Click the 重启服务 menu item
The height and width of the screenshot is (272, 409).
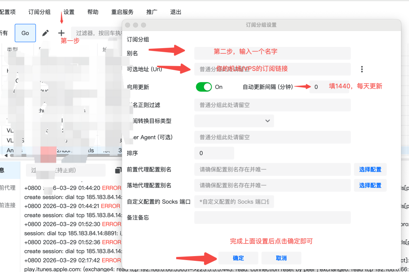[x=122, y=12]
